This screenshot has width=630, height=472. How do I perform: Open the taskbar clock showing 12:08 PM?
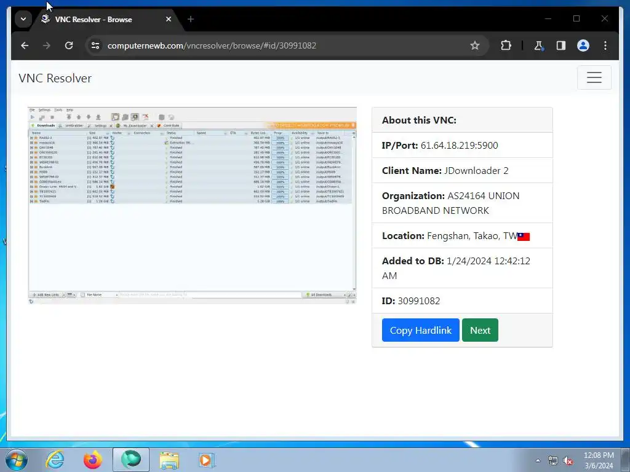click(x=599, y=460)
